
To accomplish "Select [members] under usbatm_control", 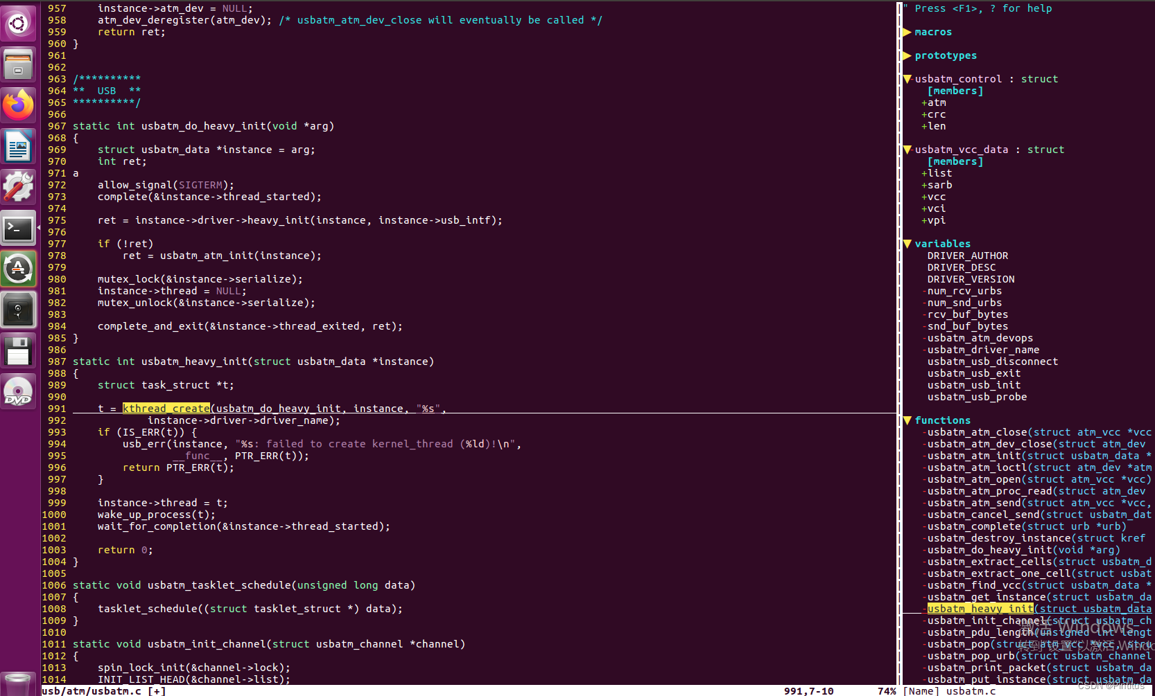I will click(955, 91).
